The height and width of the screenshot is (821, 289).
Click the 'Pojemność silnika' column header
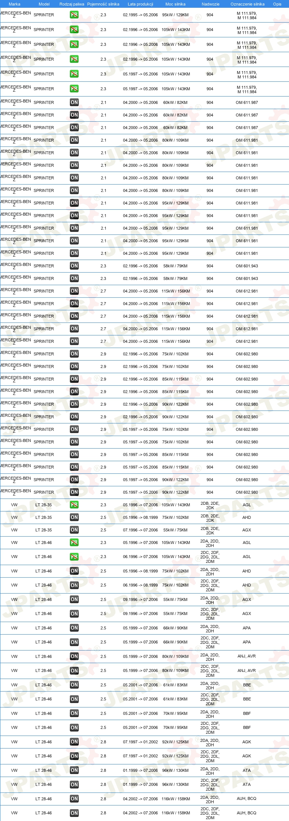click(x=103, y=4)
